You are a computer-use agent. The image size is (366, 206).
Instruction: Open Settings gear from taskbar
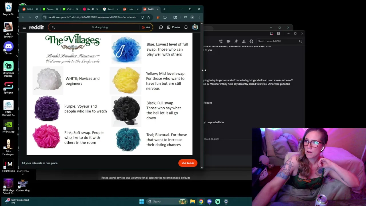click(226, 201)
